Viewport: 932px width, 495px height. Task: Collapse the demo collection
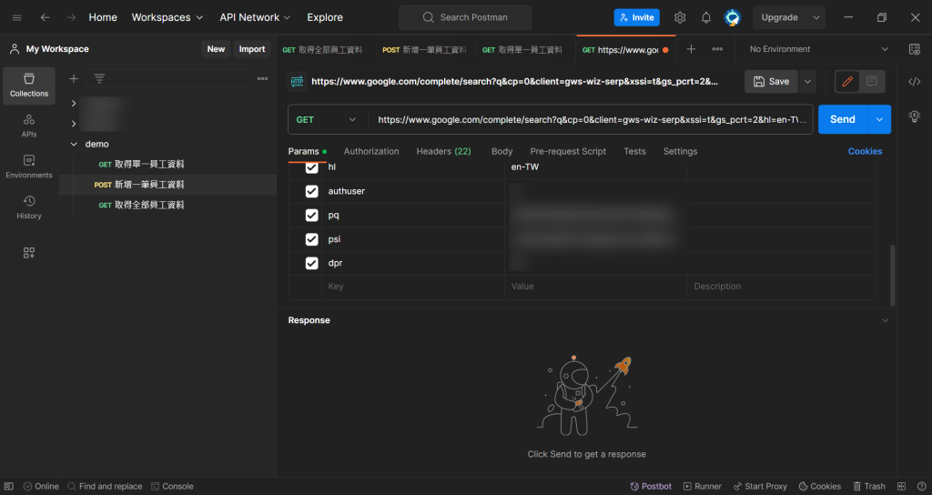tap(74, 144)
